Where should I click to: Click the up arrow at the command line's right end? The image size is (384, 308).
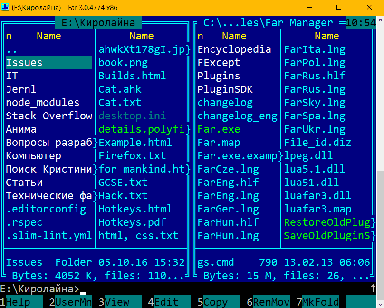(x=373, y=289)
